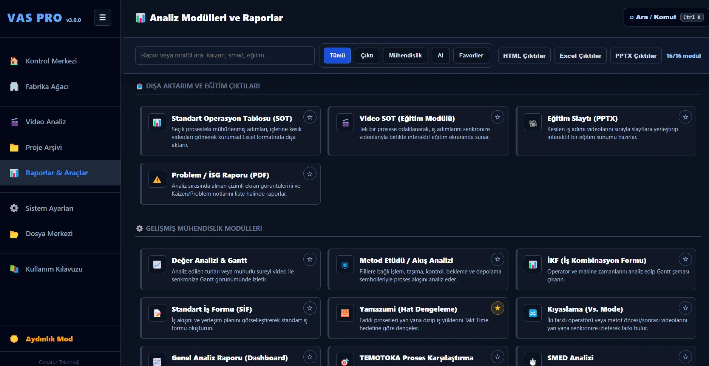Toggle favorite on Problem / İSG Raporu
The width and height of the screenshot is (709, 366).
[x=310, y=174]
